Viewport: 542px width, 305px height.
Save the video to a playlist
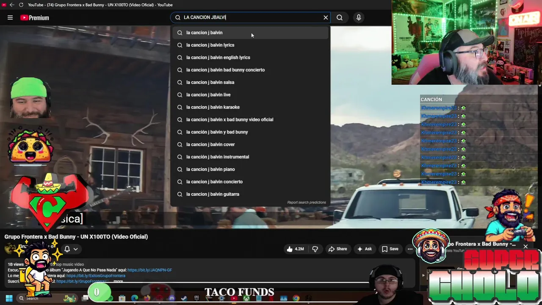click(390, 249)
